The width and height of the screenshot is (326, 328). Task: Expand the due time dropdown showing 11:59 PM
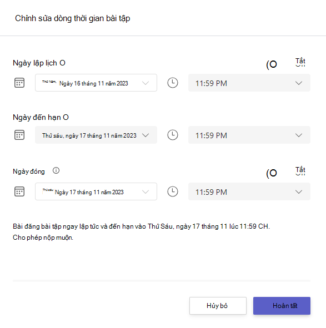pos(249,135)
